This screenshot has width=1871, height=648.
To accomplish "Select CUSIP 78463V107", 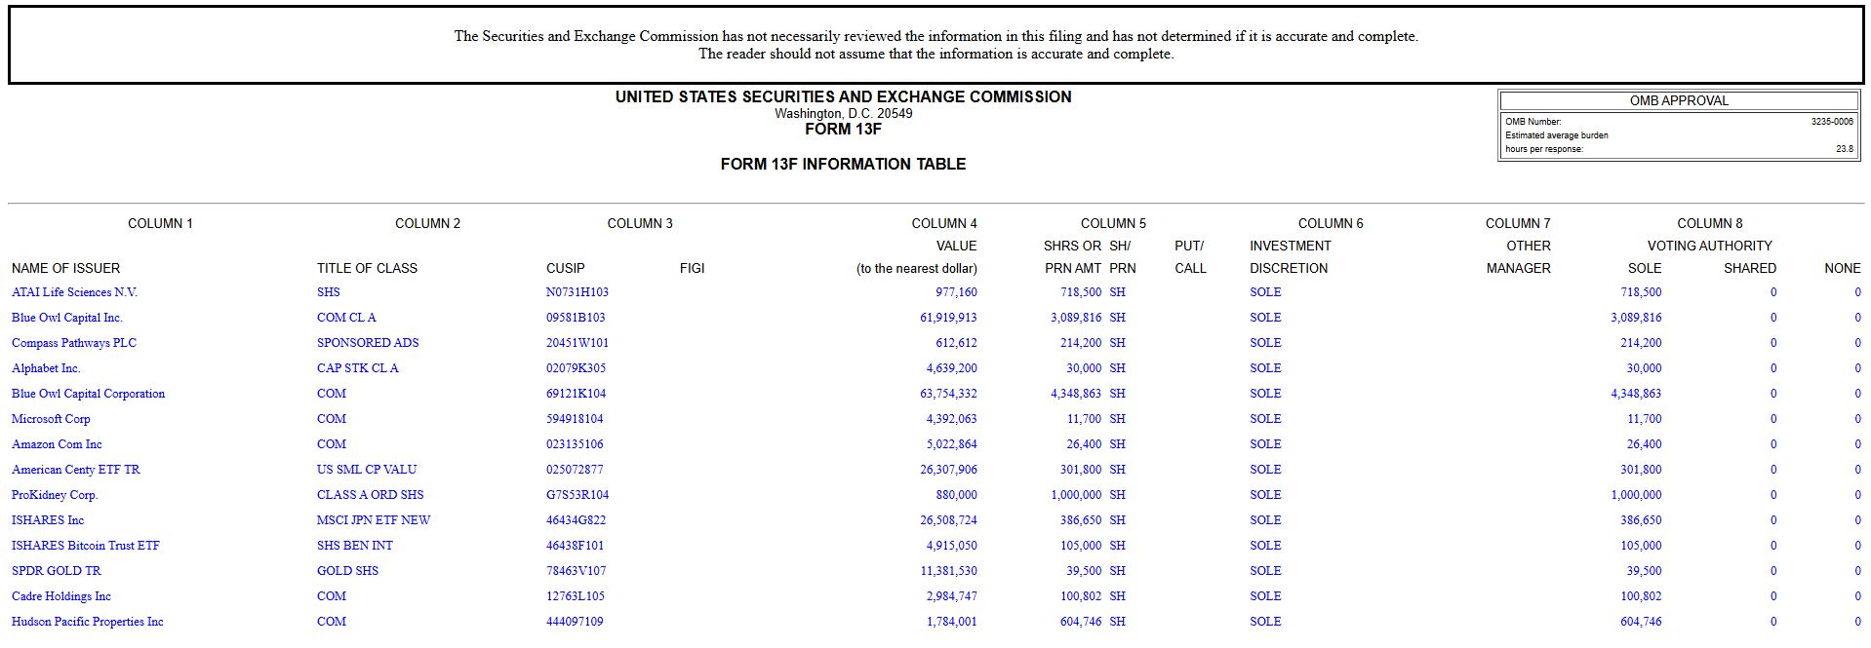I will [x=576, y=571].
